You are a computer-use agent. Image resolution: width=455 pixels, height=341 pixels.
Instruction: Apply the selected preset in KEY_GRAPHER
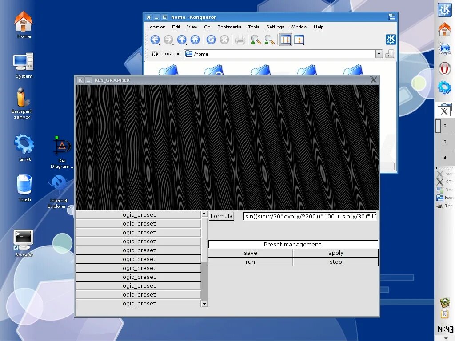(335, 253)
